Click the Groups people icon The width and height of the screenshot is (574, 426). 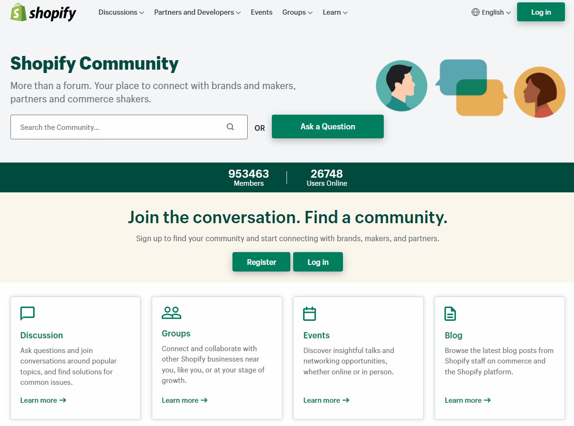coord(171,313)
